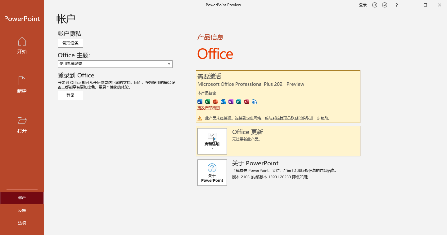Click the smiley feedback icon in title bar
The width and height of the screenshot is (447, 235).
[375, 5]
